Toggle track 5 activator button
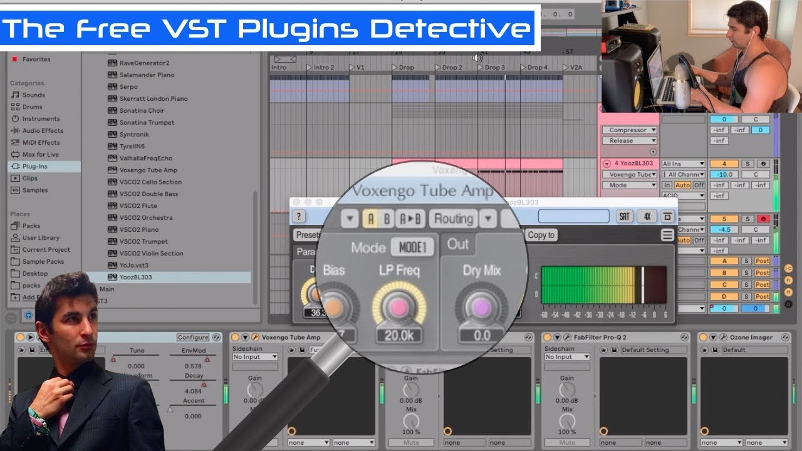Image resolution: width=802 pixels, height=451 pixels. click(725, 219)
